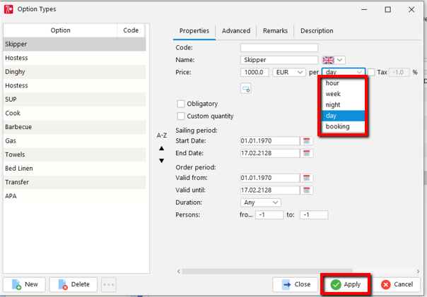Viewport: 427px width, 297px height.
Task: Click the Valid from date field
Action: click(x=270, y=178)
